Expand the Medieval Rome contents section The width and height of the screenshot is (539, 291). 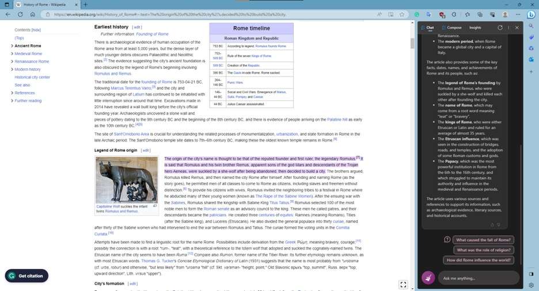pos(12,53)
